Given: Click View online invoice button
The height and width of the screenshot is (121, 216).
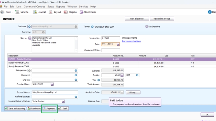Looking at the screenshot, I should pyautogui.click(x=162, y=19).
